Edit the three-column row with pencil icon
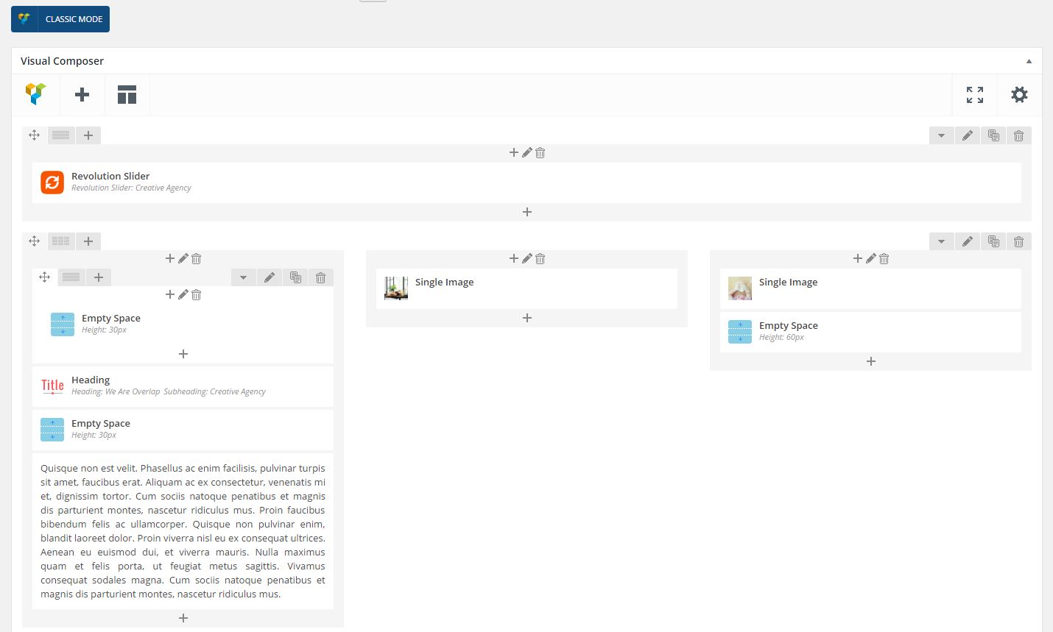The image size is (1053, 632). click(x=968, y=241)
